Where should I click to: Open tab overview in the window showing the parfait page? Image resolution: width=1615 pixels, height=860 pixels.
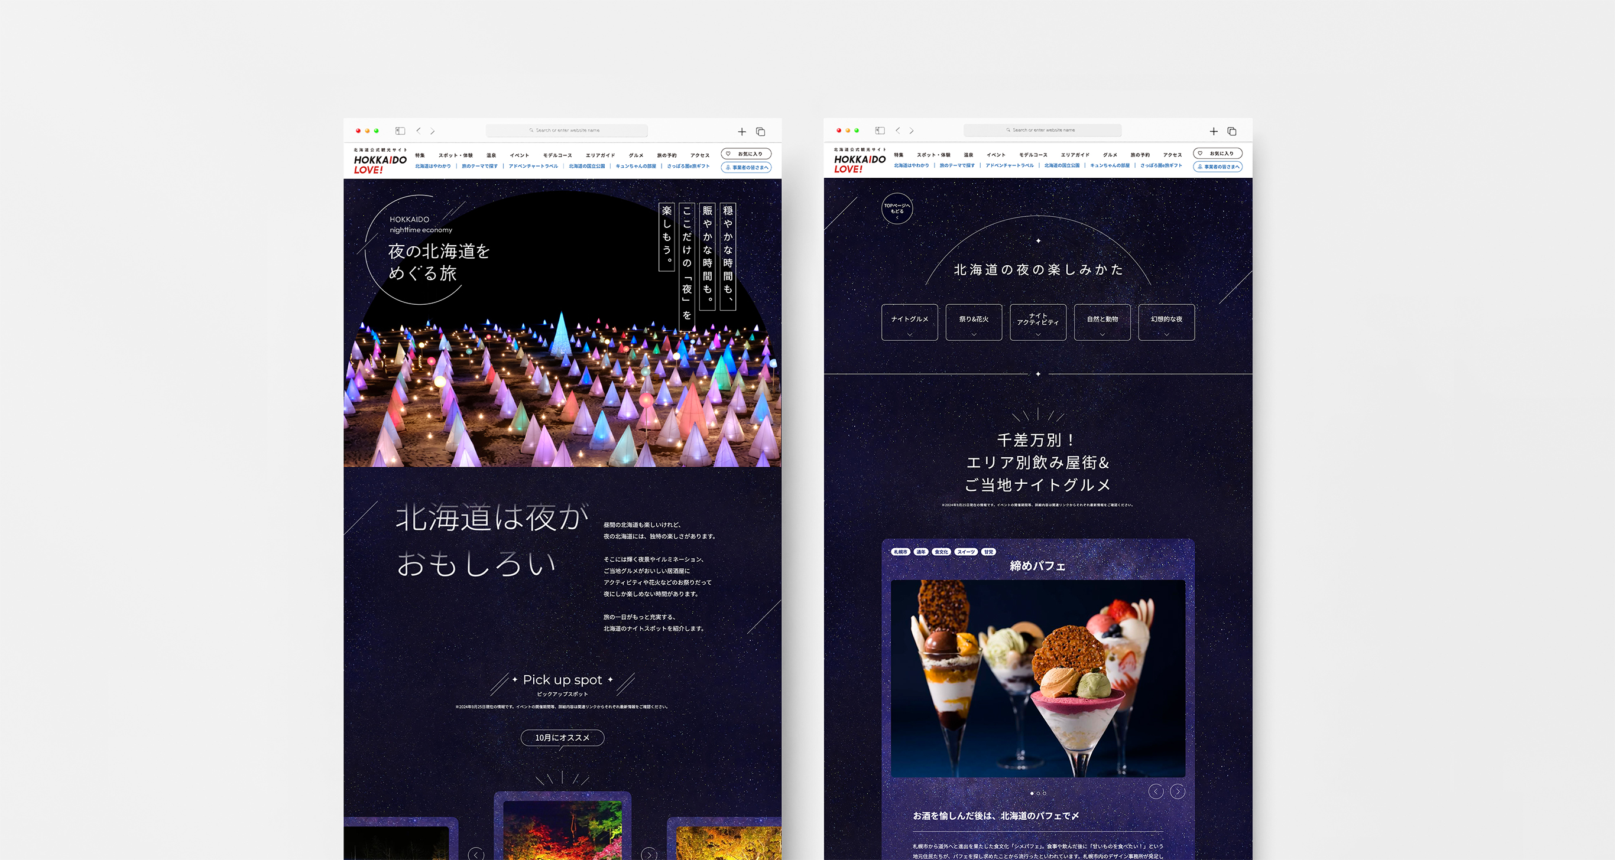tap(1231, 131)
